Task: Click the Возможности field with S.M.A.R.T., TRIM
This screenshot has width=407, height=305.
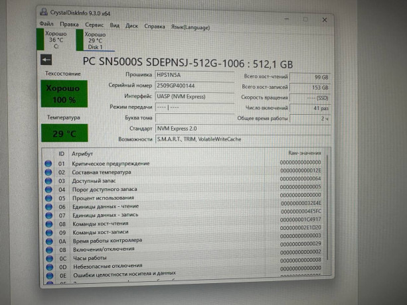Action: (x=243, y=139)
